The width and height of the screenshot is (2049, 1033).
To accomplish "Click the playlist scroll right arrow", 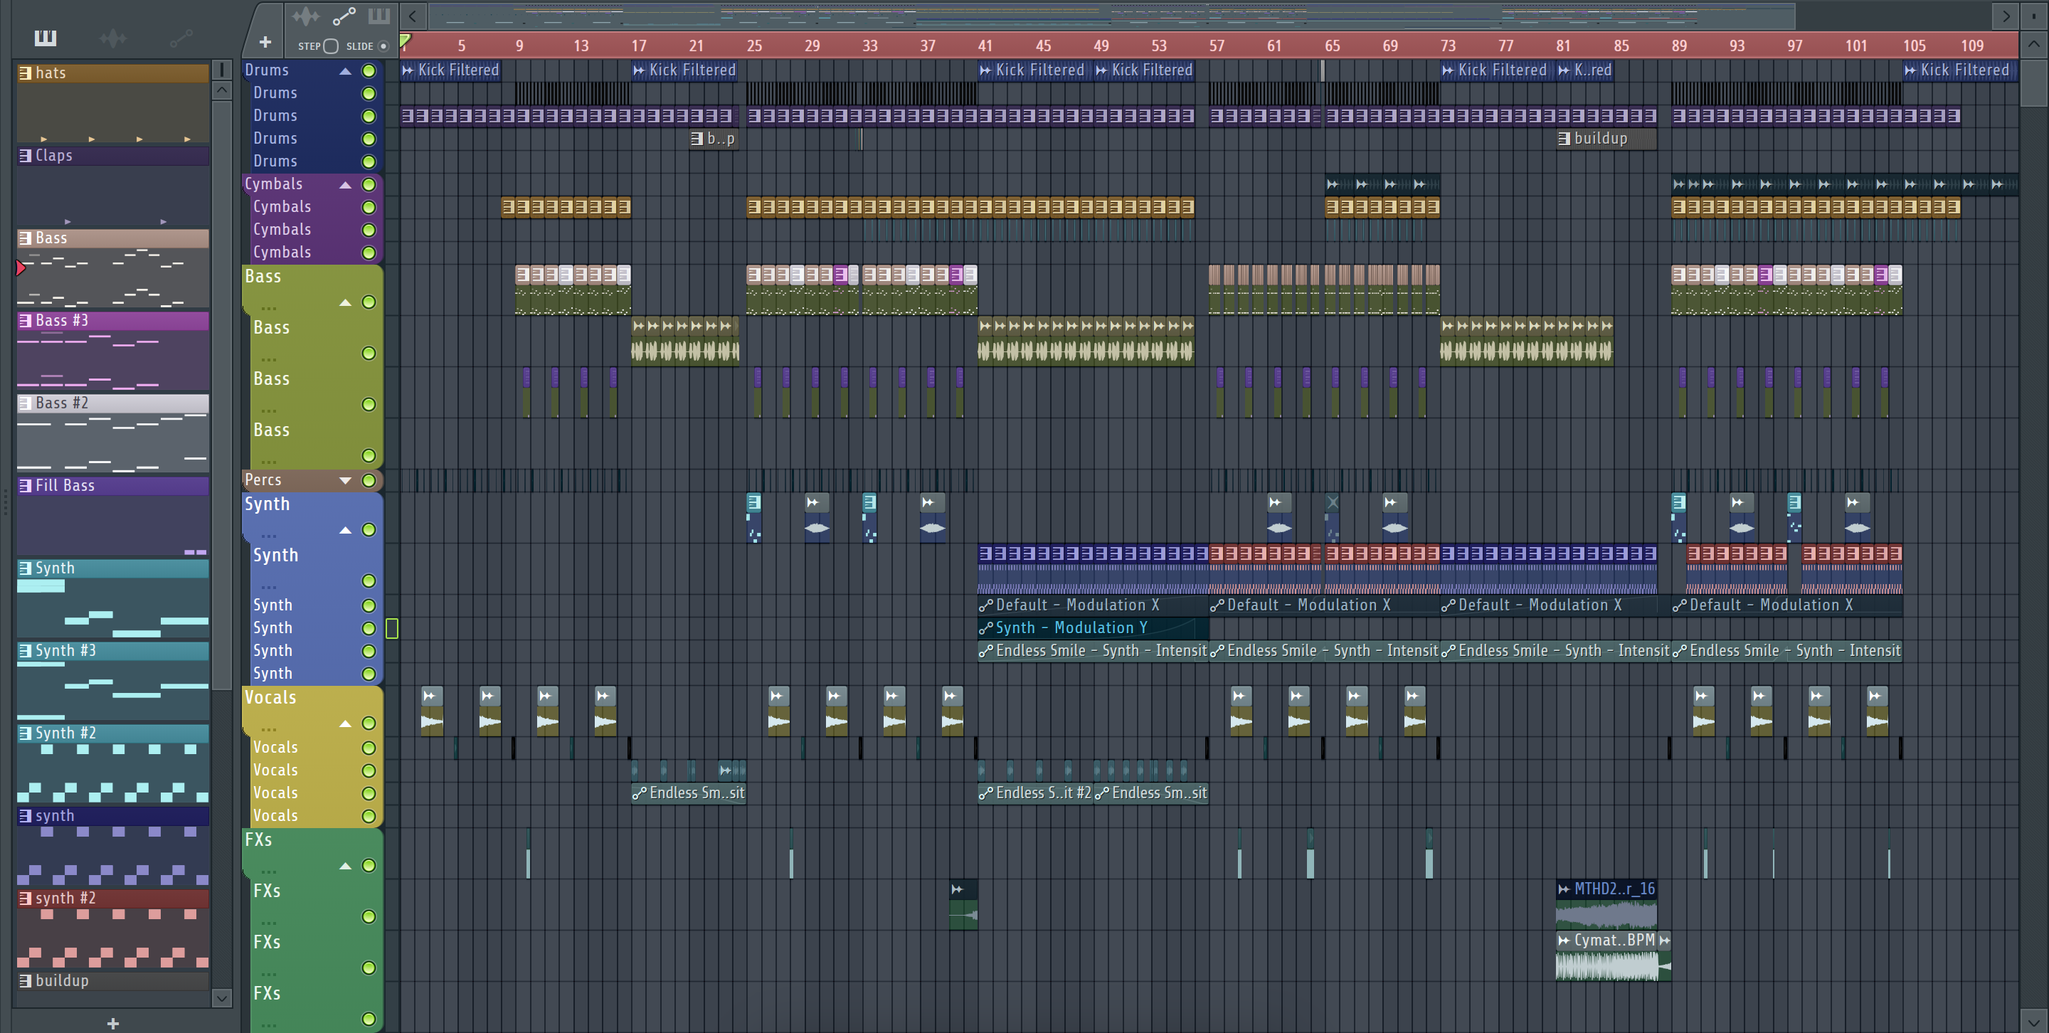I will pos(2006,16).
